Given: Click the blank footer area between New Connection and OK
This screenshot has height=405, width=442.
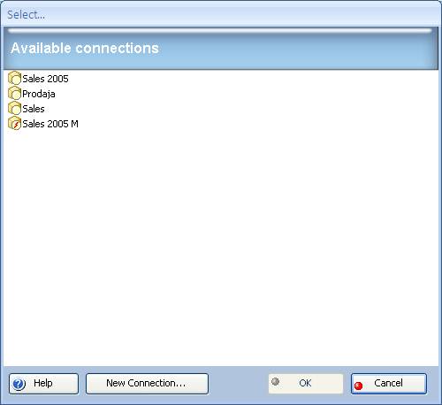Looking at the screenshot, I should 238,384.
